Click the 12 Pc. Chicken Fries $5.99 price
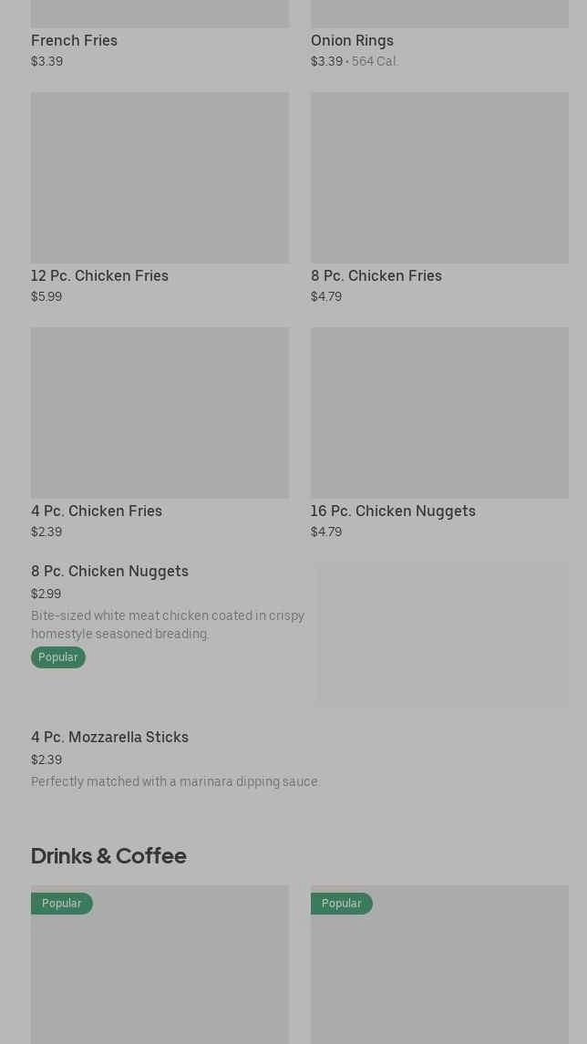 pyautogui.click(x=46, y=297)
